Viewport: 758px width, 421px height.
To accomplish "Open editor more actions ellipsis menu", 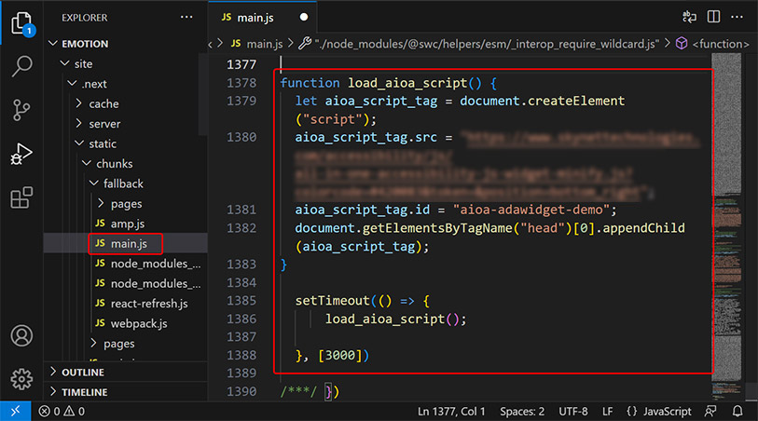I will (x=737, y=17).
